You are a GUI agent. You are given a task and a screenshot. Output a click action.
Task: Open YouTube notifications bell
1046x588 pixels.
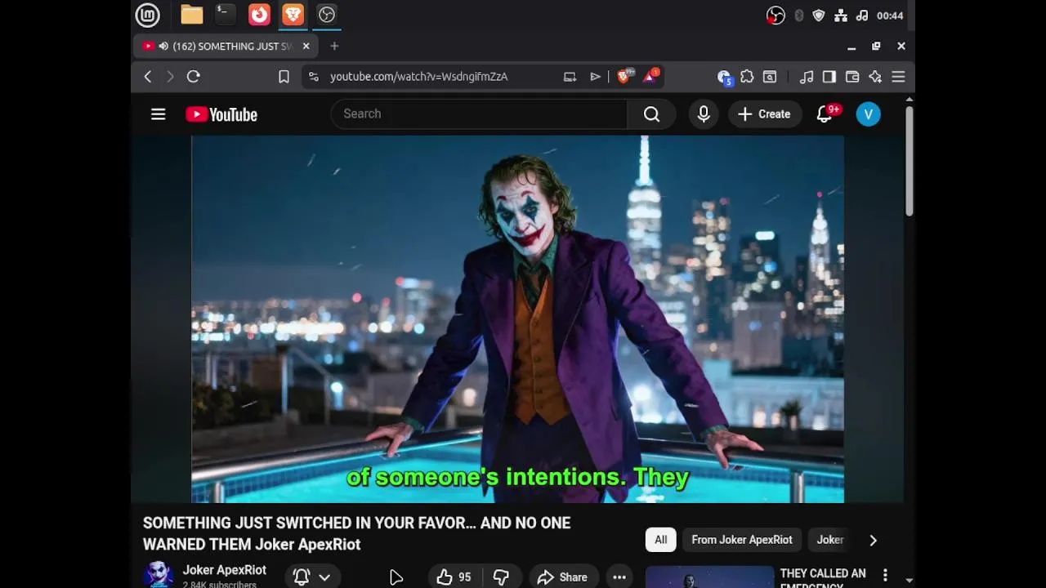(x=825, y=114)
